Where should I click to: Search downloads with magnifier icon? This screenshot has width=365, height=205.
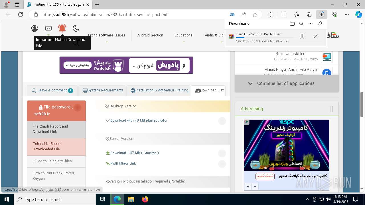[301, 24]
